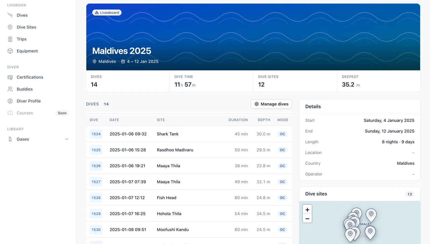This screenshot has width=430, height=244.
Task: Click the 35.2 m deepest stat
Action: [351, 85]
